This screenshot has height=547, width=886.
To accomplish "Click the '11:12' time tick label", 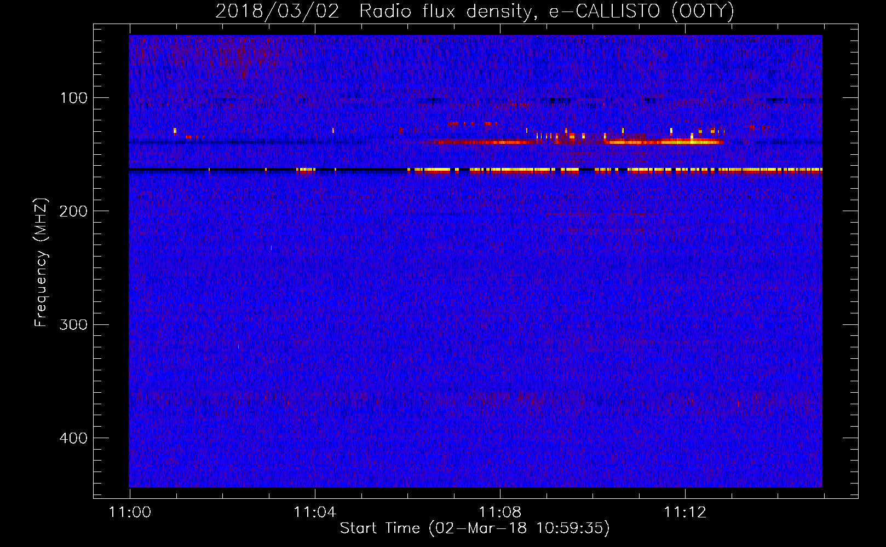I will point(685,513).
